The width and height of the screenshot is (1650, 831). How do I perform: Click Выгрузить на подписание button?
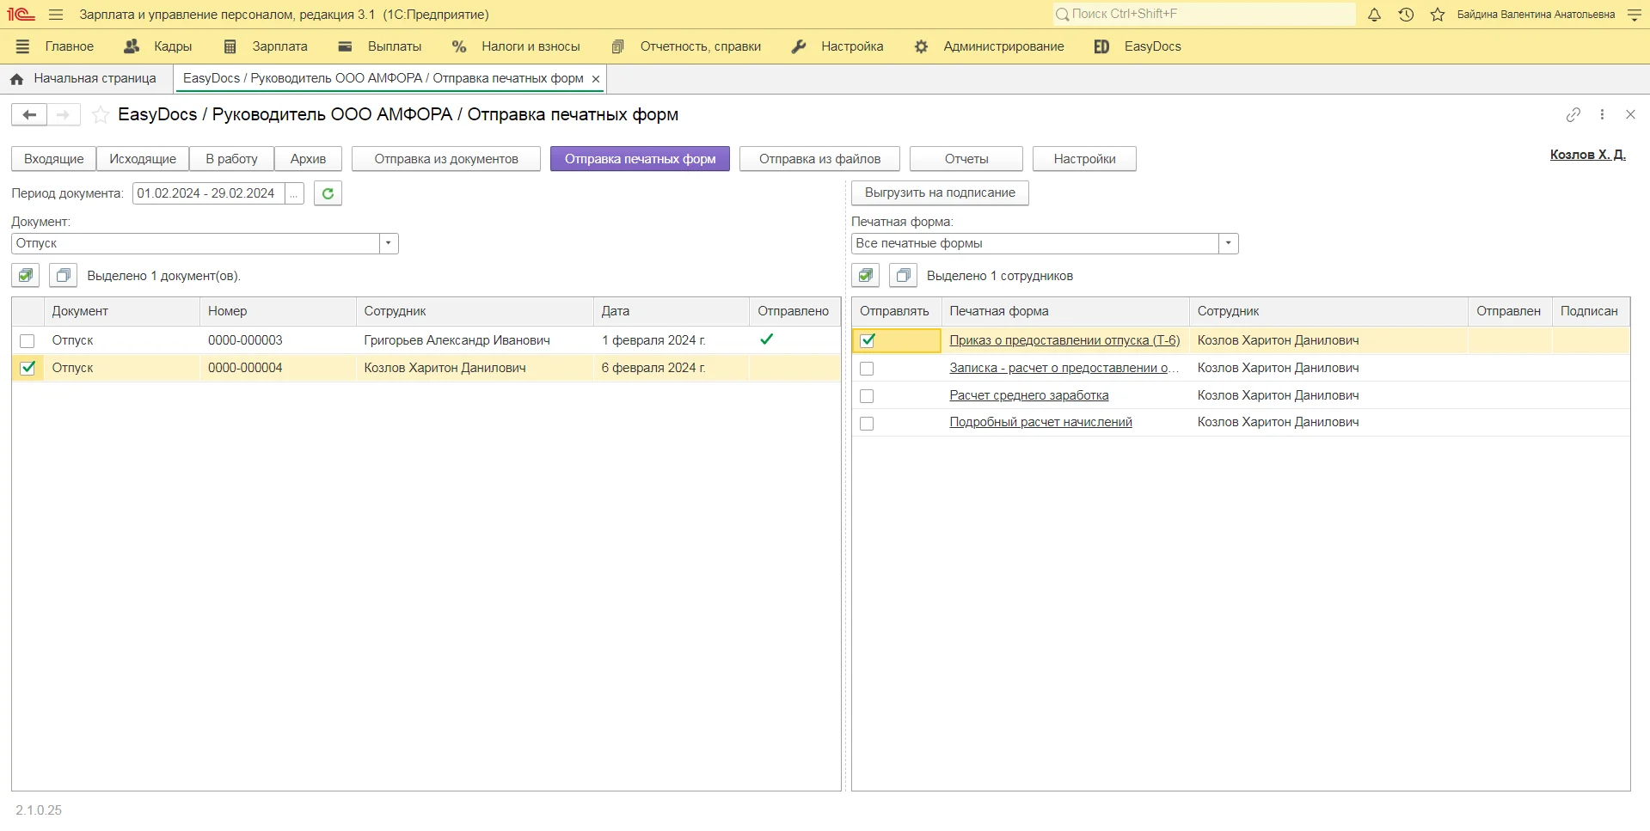pyautogui.click(x=939, y=192)
